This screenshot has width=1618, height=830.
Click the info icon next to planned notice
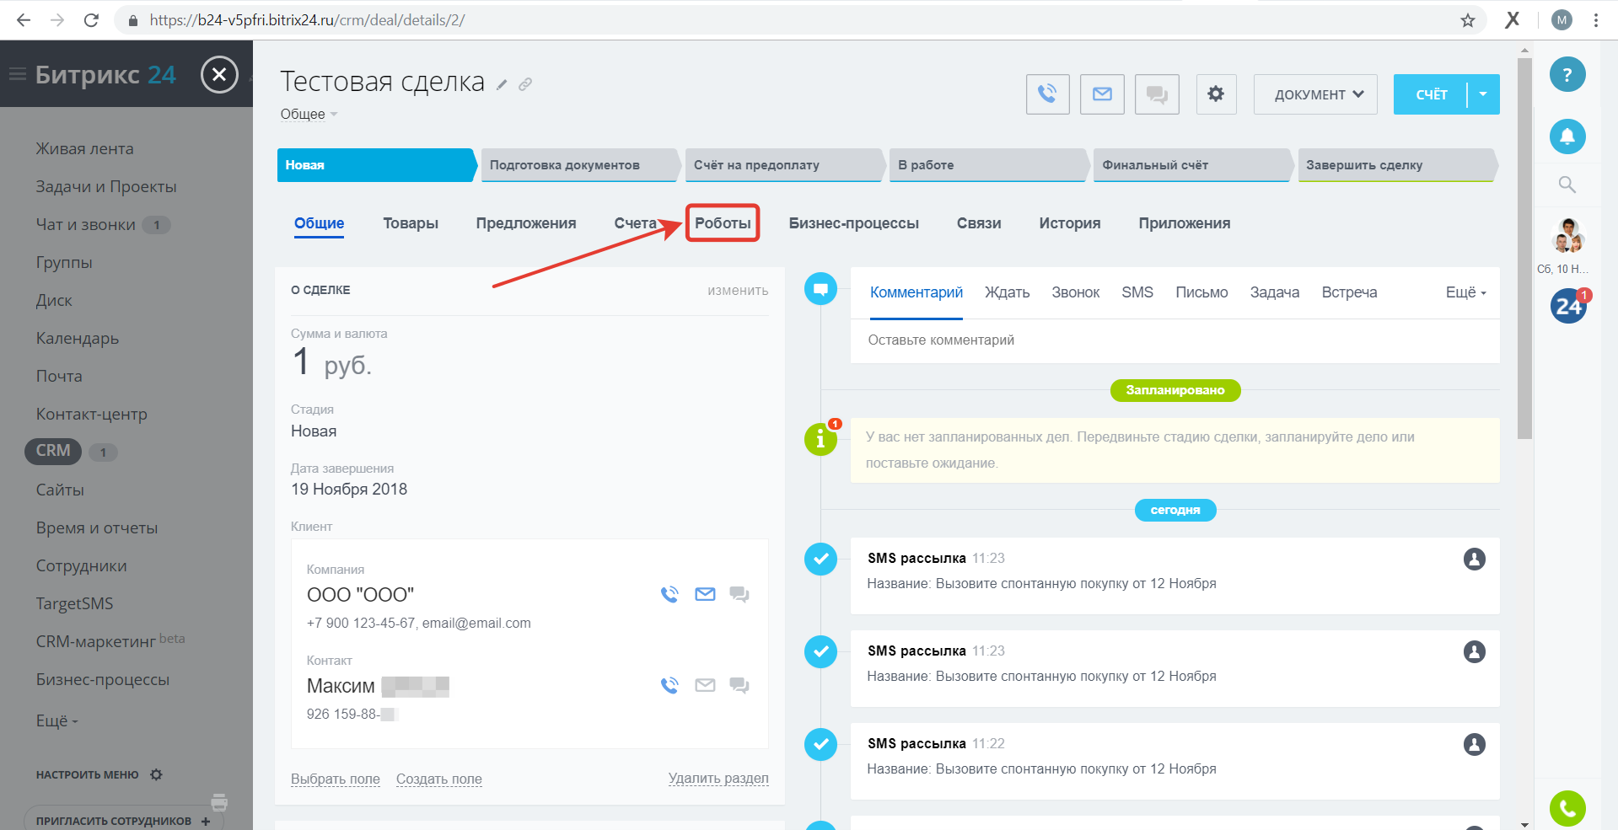[x=820, y=439]
